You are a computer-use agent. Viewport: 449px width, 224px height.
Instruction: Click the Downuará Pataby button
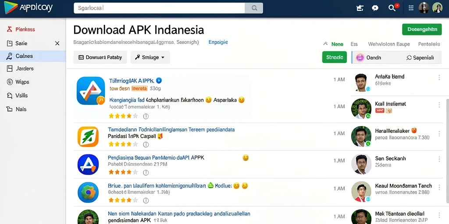[100, 57]
